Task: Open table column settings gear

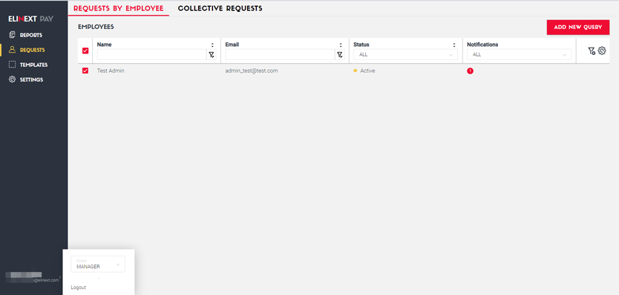Action: tap(602, 51)
